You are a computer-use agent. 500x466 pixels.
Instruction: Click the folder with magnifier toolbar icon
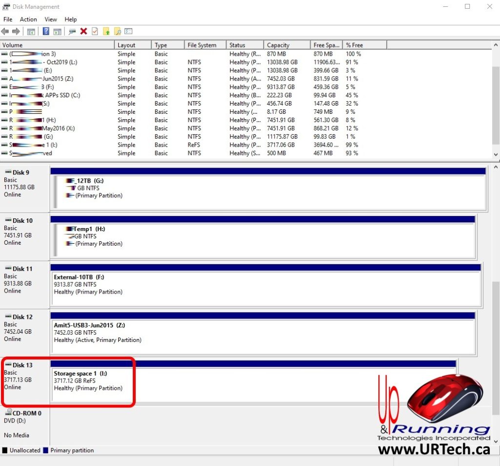[x=117, y=31]
